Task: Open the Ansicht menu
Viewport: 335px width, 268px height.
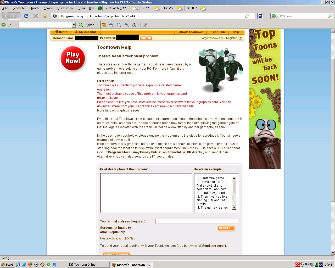Action: click(35, 8)
